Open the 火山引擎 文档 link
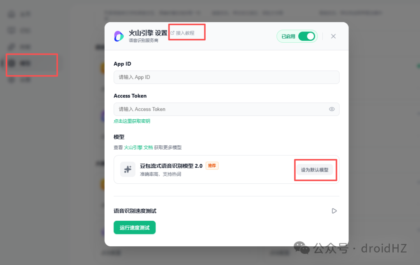The width and height of the screenshot is (420, 265). (138, 148)
